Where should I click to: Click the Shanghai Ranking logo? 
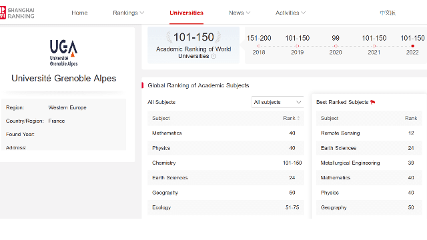17,13
